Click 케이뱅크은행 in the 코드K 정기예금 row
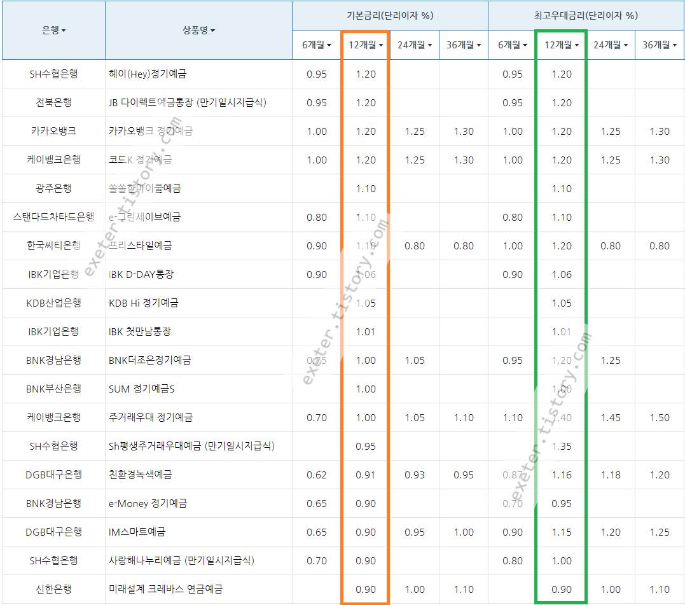Image resolution: width=685 pixels, height=605 pixels. point(53,160)
